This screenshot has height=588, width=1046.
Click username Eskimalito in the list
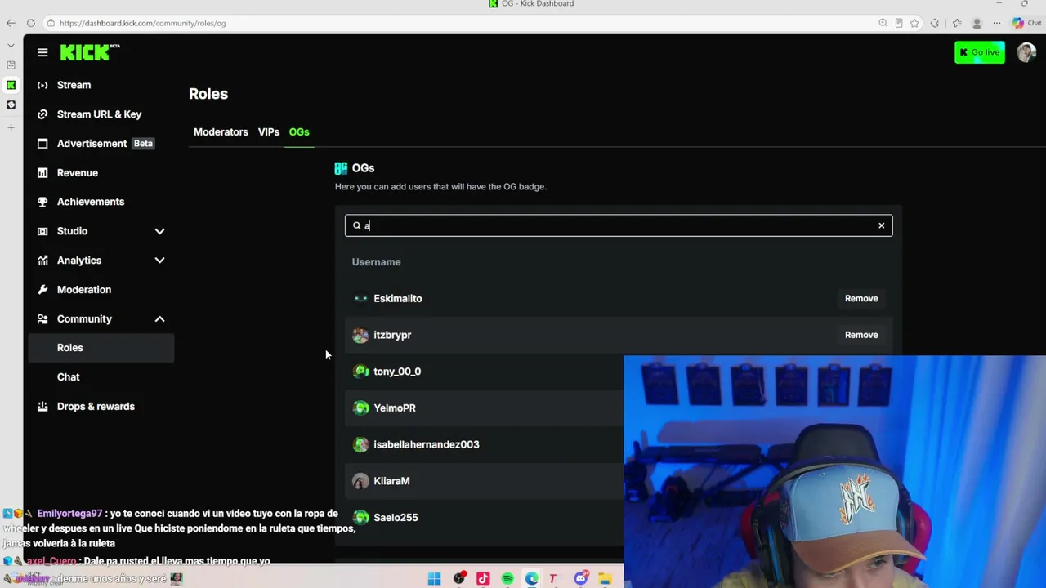click(x=398, y=299)
